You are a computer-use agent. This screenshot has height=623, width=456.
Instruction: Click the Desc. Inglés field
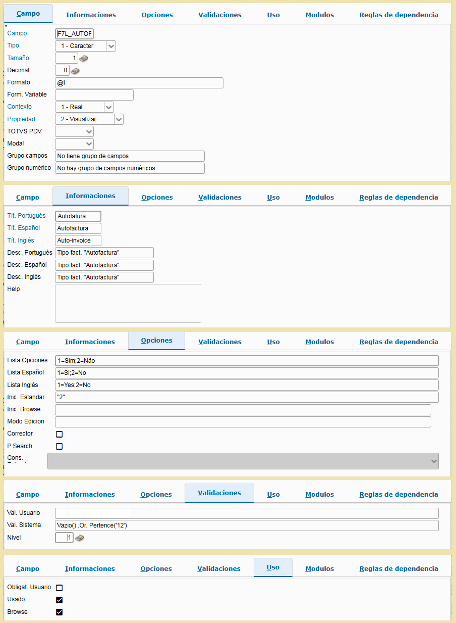(104, 277)
